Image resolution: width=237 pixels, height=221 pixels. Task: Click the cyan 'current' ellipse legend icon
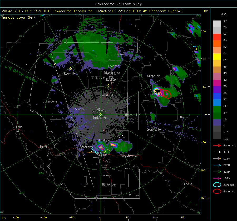(x=217, y=185)
